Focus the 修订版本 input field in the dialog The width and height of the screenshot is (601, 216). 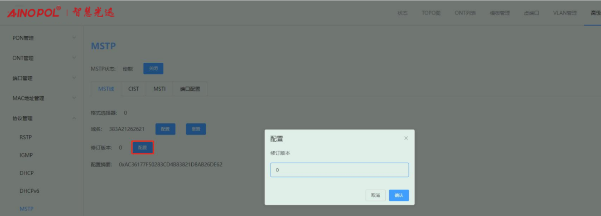tap(339, 170)
